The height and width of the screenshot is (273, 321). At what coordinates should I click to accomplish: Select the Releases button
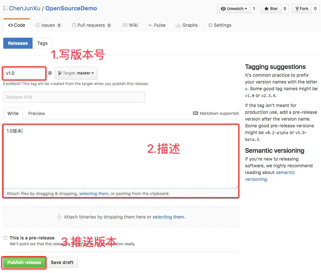click(18, 43)
